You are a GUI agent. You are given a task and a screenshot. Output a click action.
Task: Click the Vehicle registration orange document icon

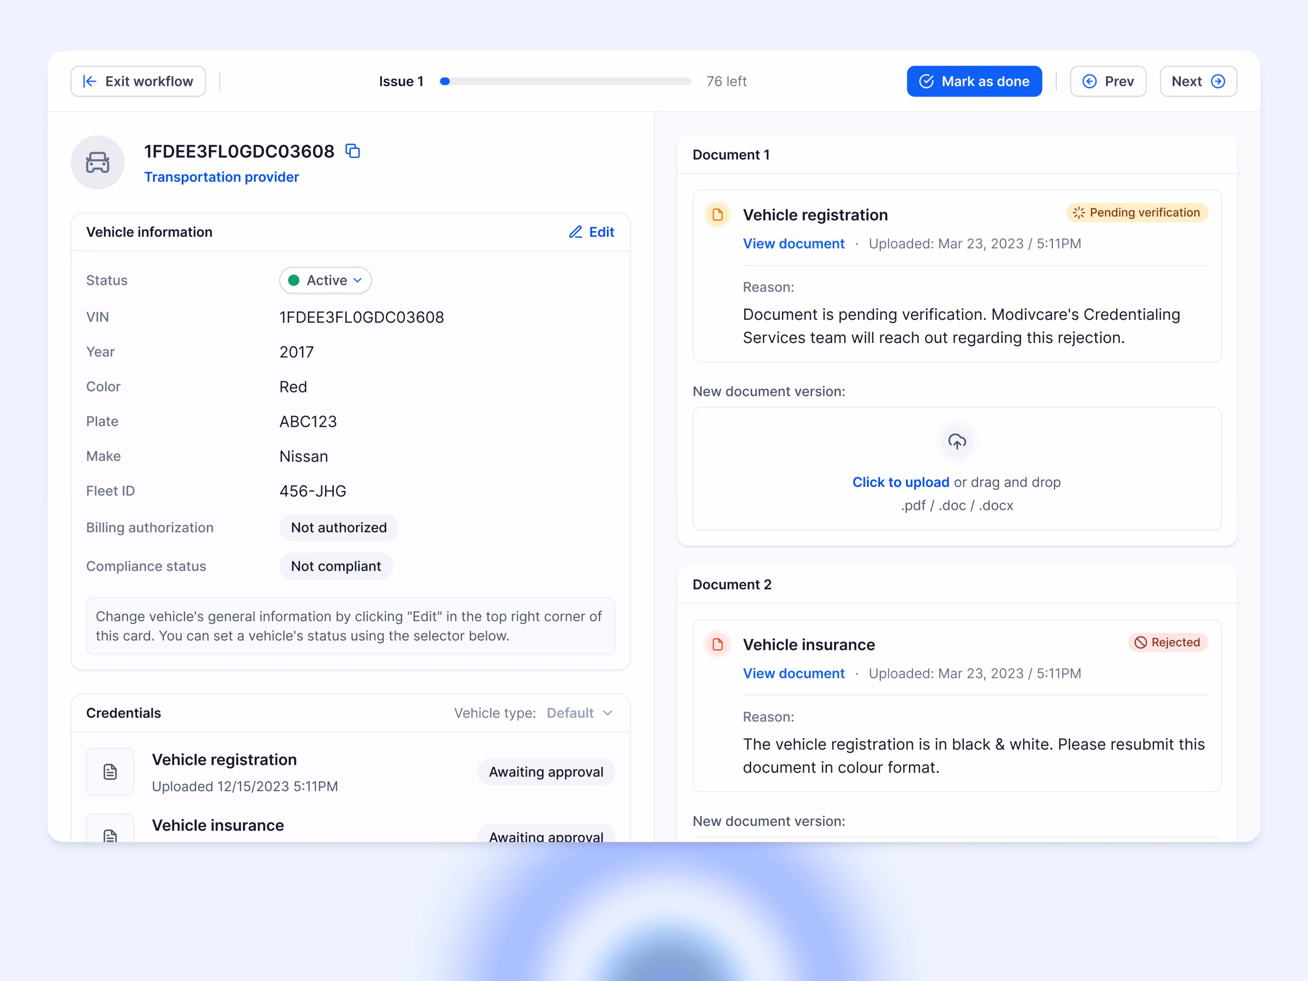click(x=718, y=215)
